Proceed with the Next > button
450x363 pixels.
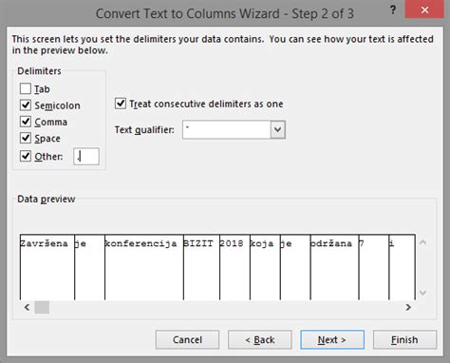pyautogui.click(x=332, y=340)
